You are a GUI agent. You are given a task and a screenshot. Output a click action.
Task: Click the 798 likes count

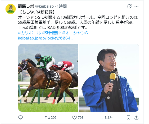tap(80, 118)
